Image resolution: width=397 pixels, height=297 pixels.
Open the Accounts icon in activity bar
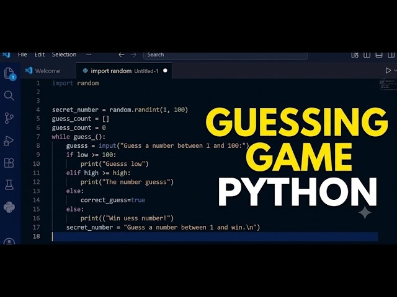(x=9, y=241)
